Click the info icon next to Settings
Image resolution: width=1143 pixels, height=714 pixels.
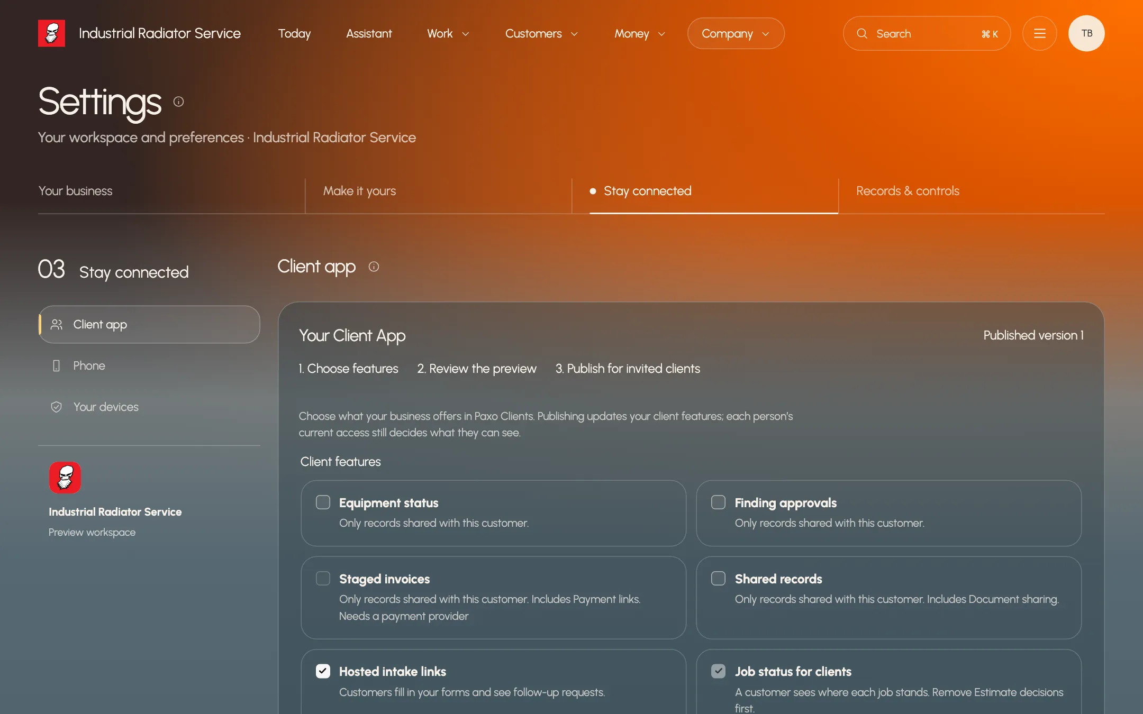178,102
